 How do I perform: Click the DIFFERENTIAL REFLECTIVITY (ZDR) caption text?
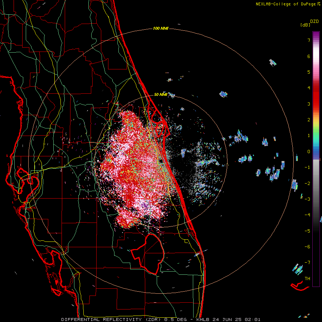tap(112, 319)
